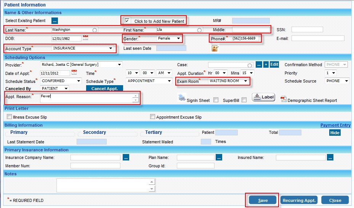Select the Primary billing tab

pos(19,132)
